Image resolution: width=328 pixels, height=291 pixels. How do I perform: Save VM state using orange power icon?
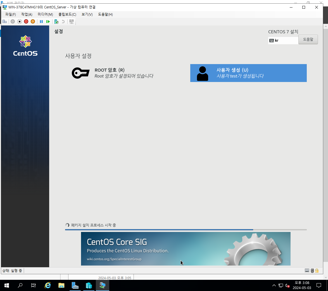click(x=33, y=22)
